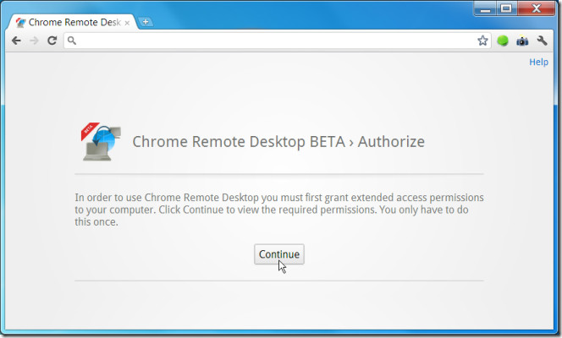This screenshot has width=562, height=338.
Task: Open the wrench settings menu
Action: pos(543,41)
